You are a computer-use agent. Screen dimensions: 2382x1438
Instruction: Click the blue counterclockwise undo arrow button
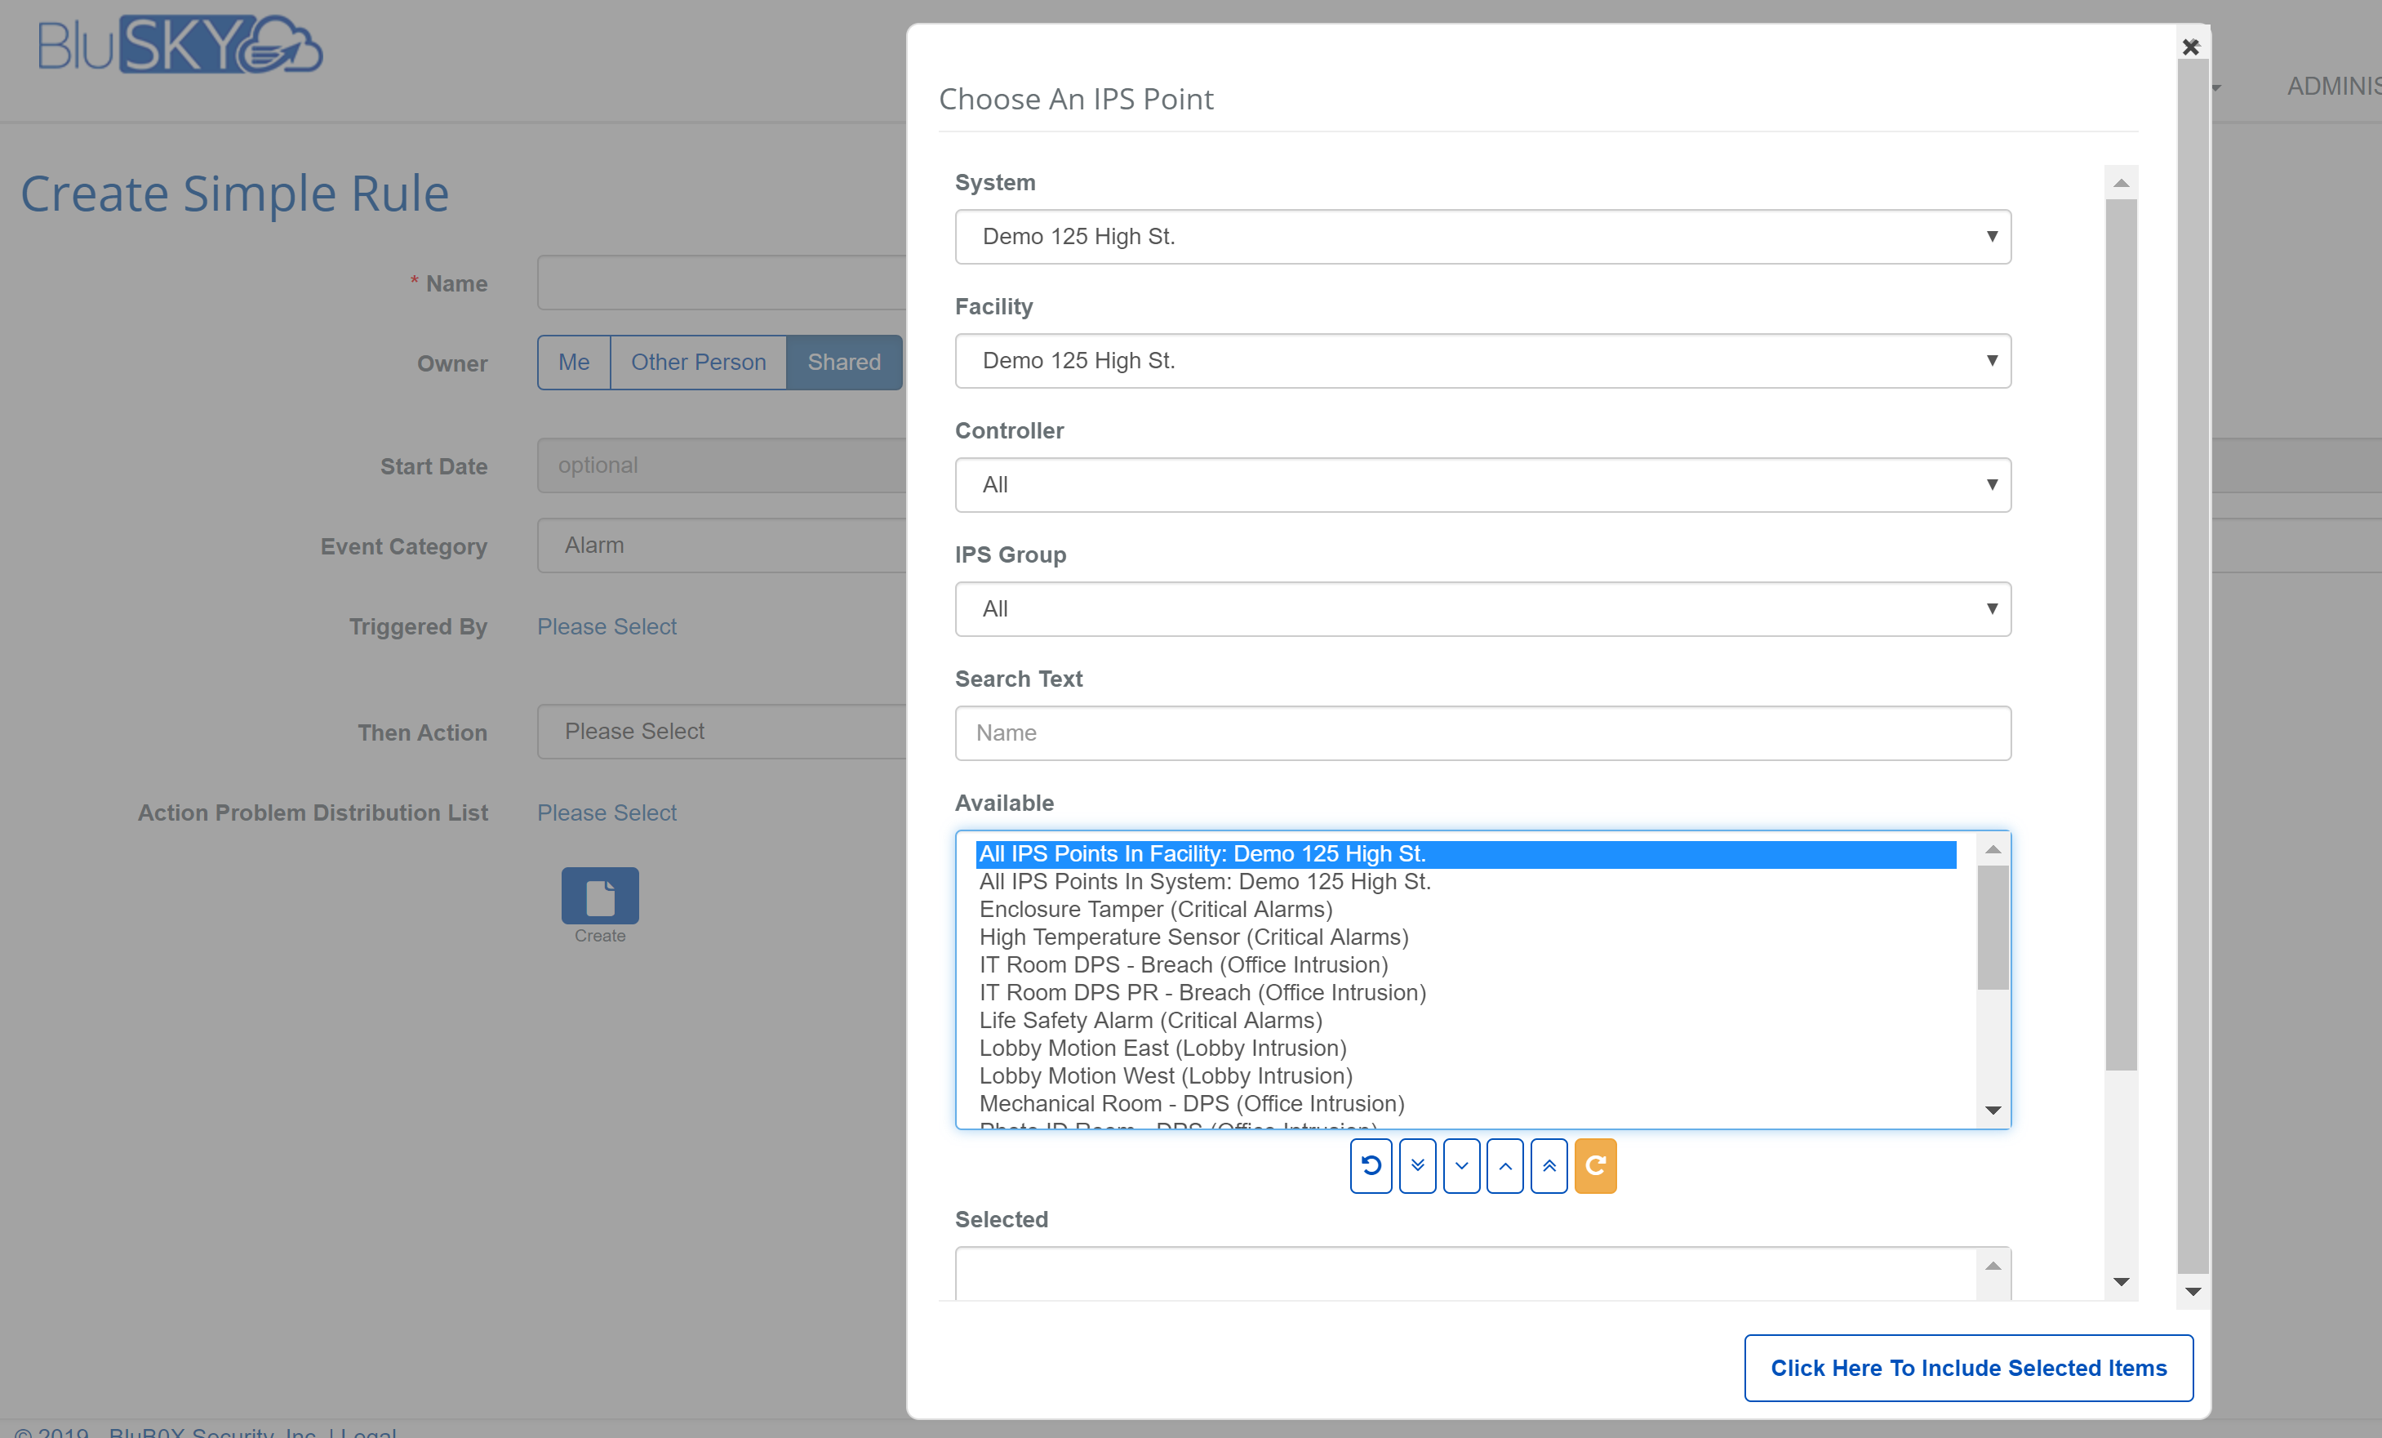[1370, 1165]
